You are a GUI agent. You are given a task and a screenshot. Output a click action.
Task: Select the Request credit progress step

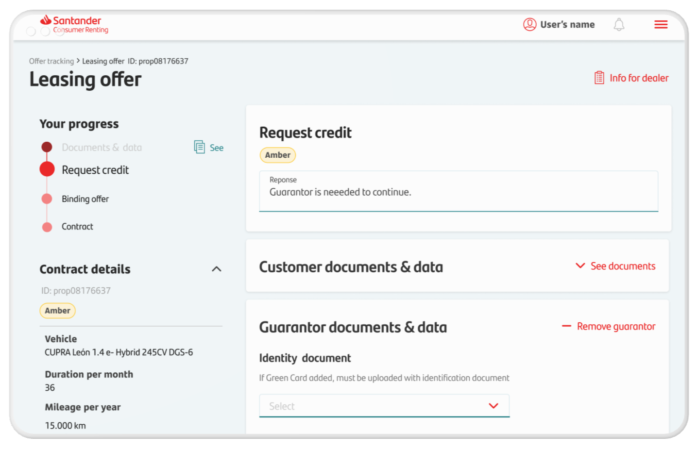95,170
